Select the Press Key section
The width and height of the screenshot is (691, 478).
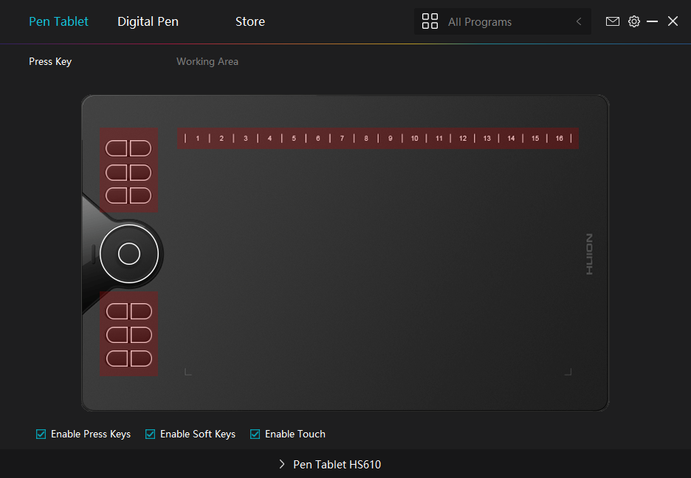[50, 61]
